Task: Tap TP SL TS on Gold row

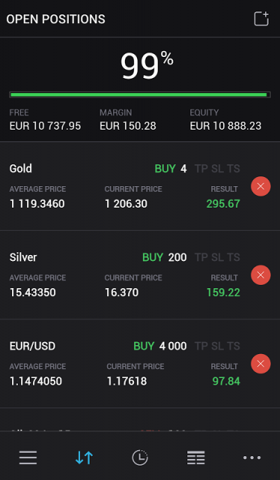Action: pyautogui.click(x=217, y=169)
